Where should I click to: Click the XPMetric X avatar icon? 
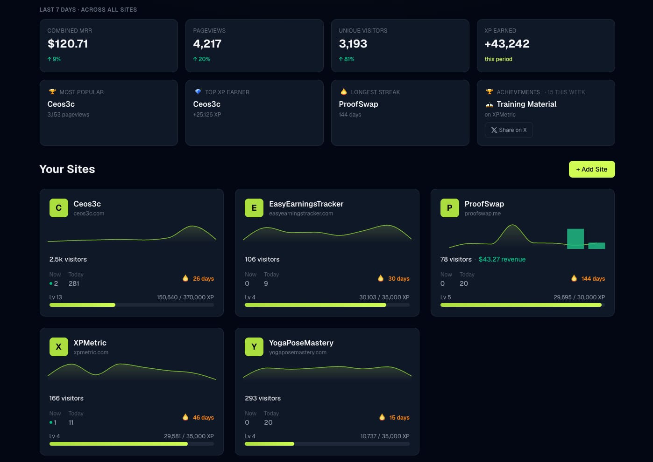click(x=59, y=347)
